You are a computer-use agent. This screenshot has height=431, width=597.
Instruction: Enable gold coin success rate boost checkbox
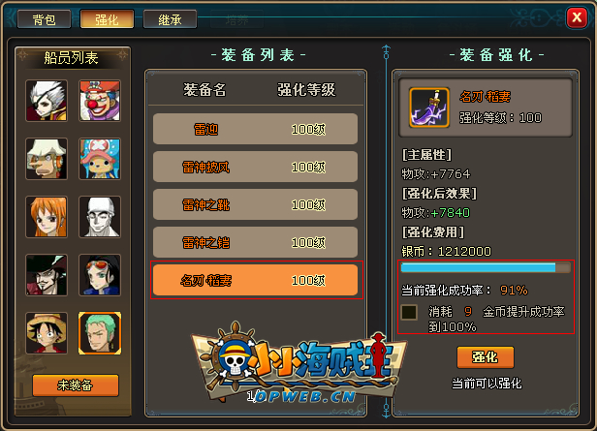[x=409, y=312]
